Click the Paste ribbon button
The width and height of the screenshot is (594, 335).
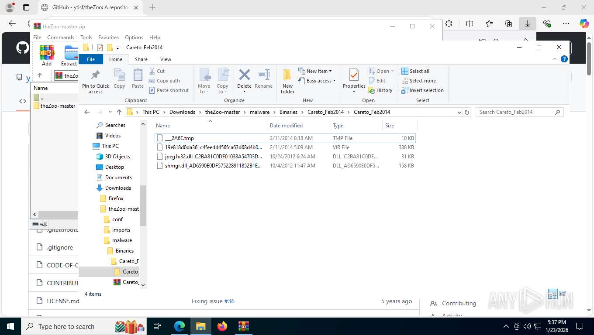(x=138, y=79)
